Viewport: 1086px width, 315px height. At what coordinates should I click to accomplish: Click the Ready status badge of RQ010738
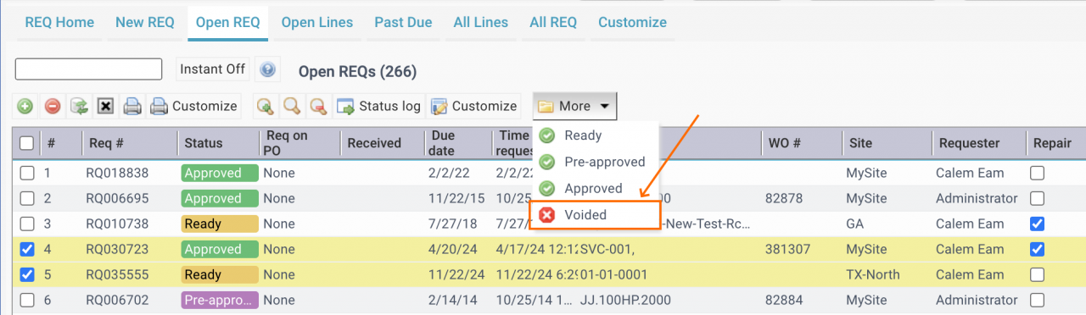[219, 224]
